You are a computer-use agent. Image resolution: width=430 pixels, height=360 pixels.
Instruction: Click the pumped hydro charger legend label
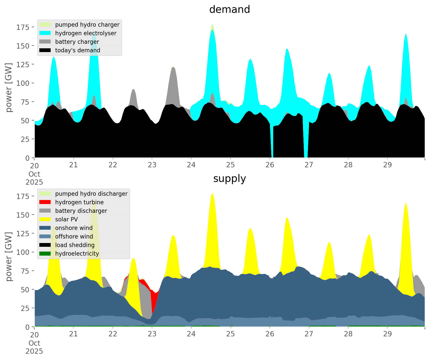point(87,25)
